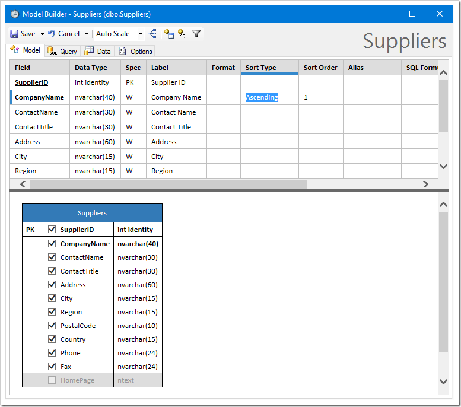Click the add table icon in toolbar
This screenshot has height=407, width=461.
169,34
